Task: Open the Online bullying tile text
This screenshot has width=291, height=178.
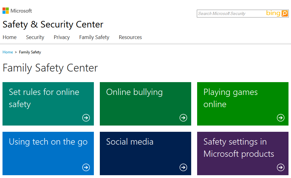Action: click(x=134, y=92)
